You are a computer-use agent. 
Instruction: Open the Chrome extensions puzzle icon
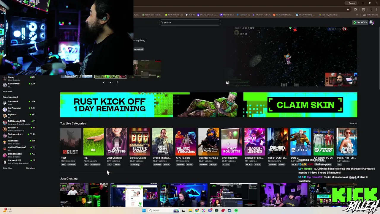[356, 9]
